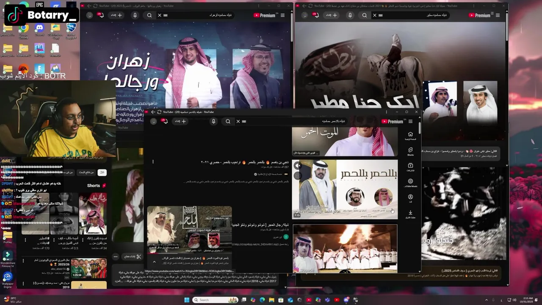Open Home in the front YouTube window sidebar
542x305 pixels.
(x=410, y=136)
